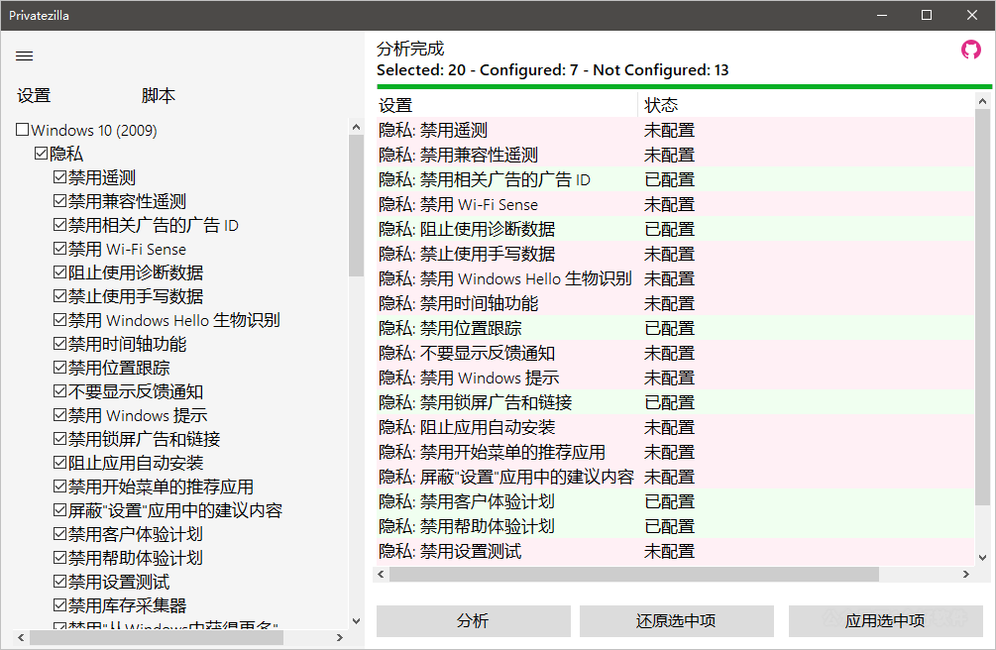996x650 pixels.
Task: Select result row 隐私: 阻止应用自动安装
Action: tap(675, 427)
